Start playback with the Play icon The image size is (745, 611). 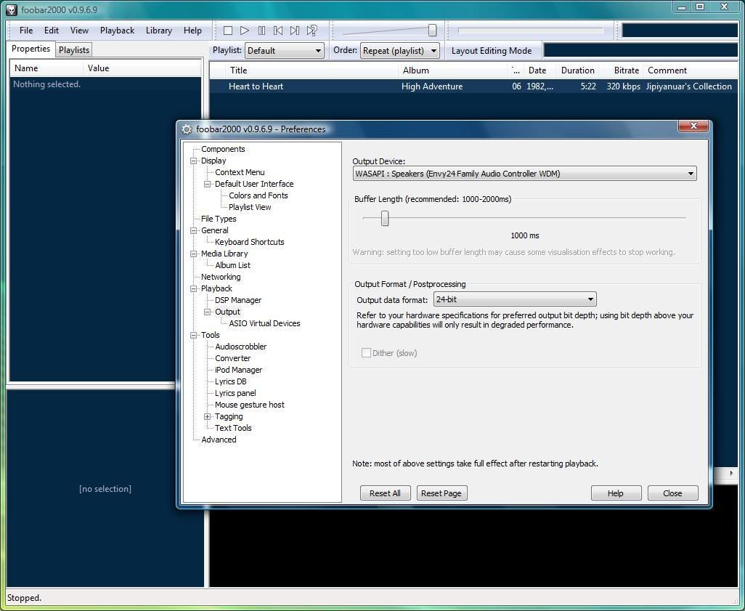click(x=244, y=31)
